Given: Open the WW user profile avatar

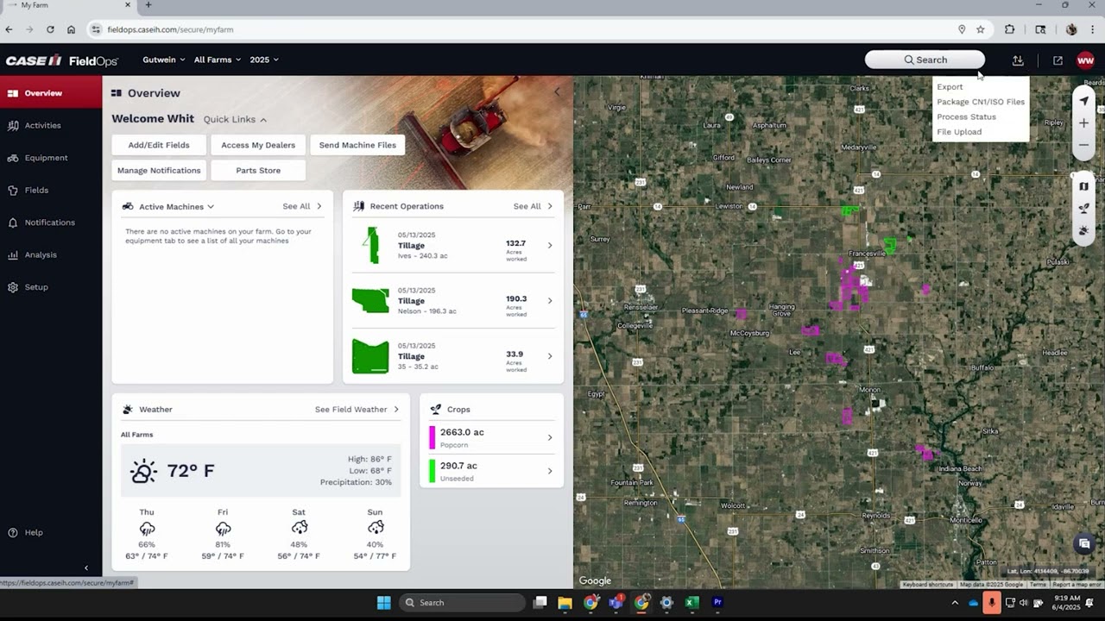Looking at the screenshot, I should tap(1085, 60).
